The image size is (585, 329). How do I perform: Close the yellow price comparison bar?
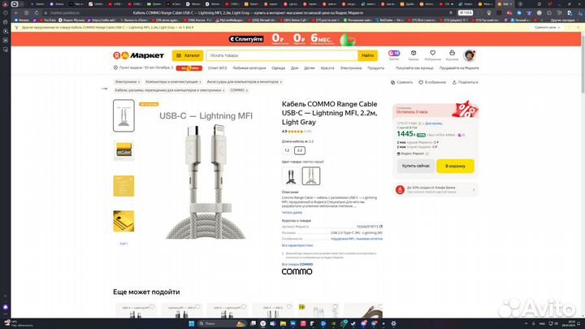point(578,28)
